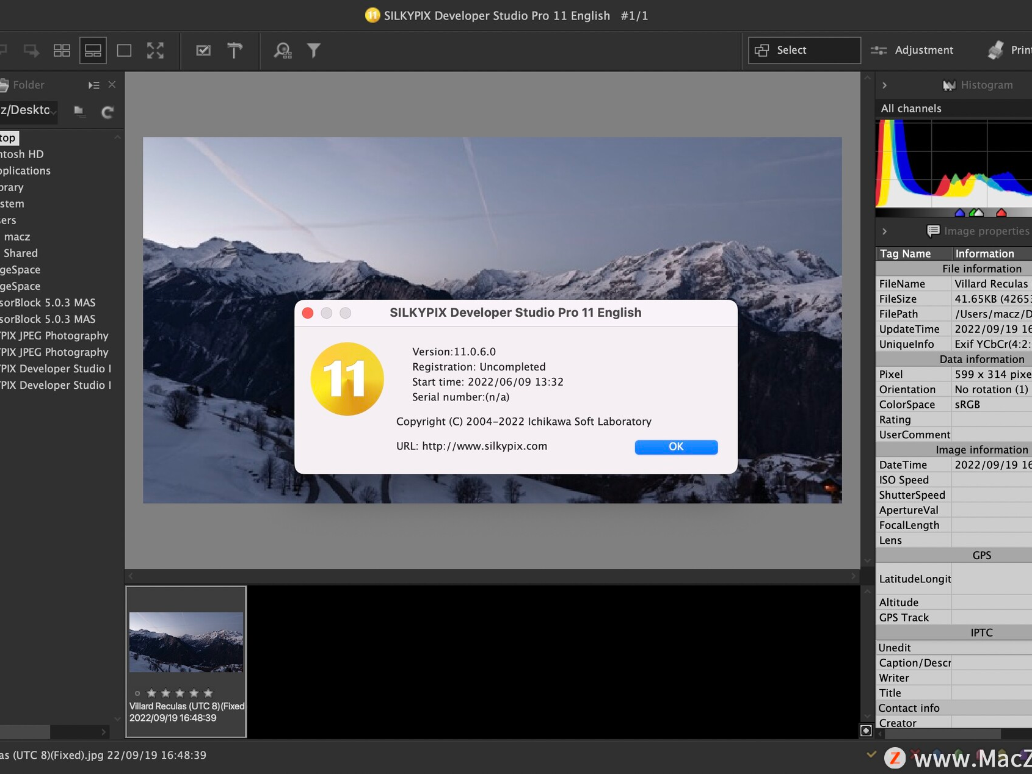The image size is (1032, 774).
Task: Open the development tool (hammer icon)
Action: pyautogui.click(x=235, y=50)
